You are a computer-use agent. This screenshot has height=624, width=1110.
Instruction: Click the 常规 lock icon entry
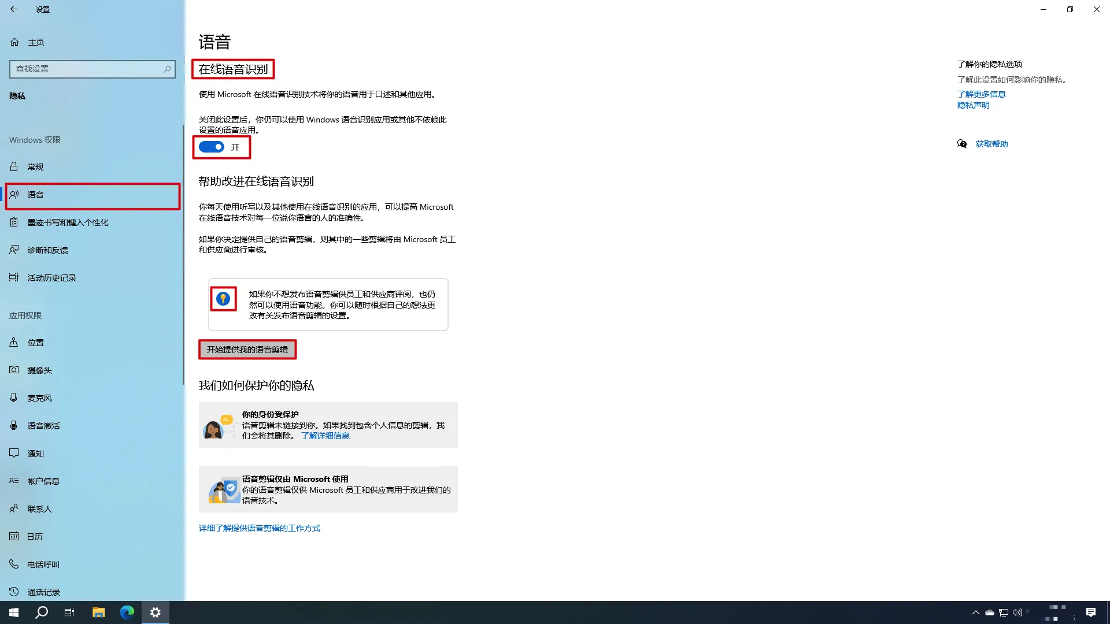coord(14,167)
